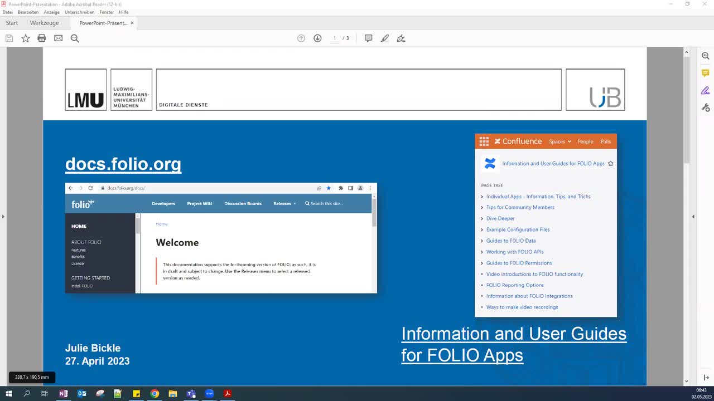Viewport: 714px width, 401px height.
Task: Click the page number field
Action: [x=335, y=38]
